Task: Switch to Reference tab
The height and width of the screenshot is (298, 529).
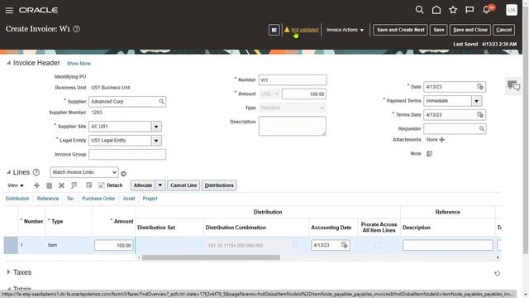Action: pos(48,199)
